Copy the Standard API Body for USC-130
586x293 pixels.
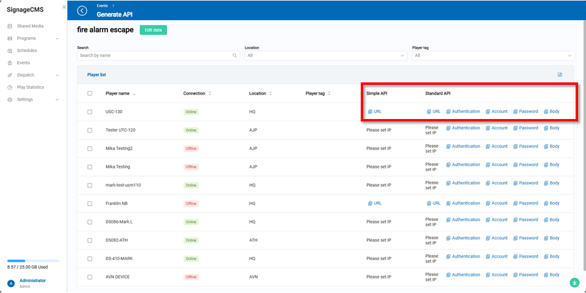pyautogui.click(x=551, y=112)
